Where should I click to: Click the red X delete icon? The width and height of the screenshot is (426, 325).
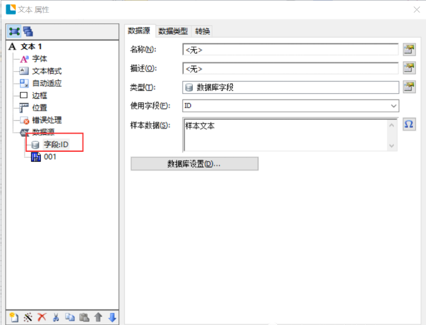(42, 317)
